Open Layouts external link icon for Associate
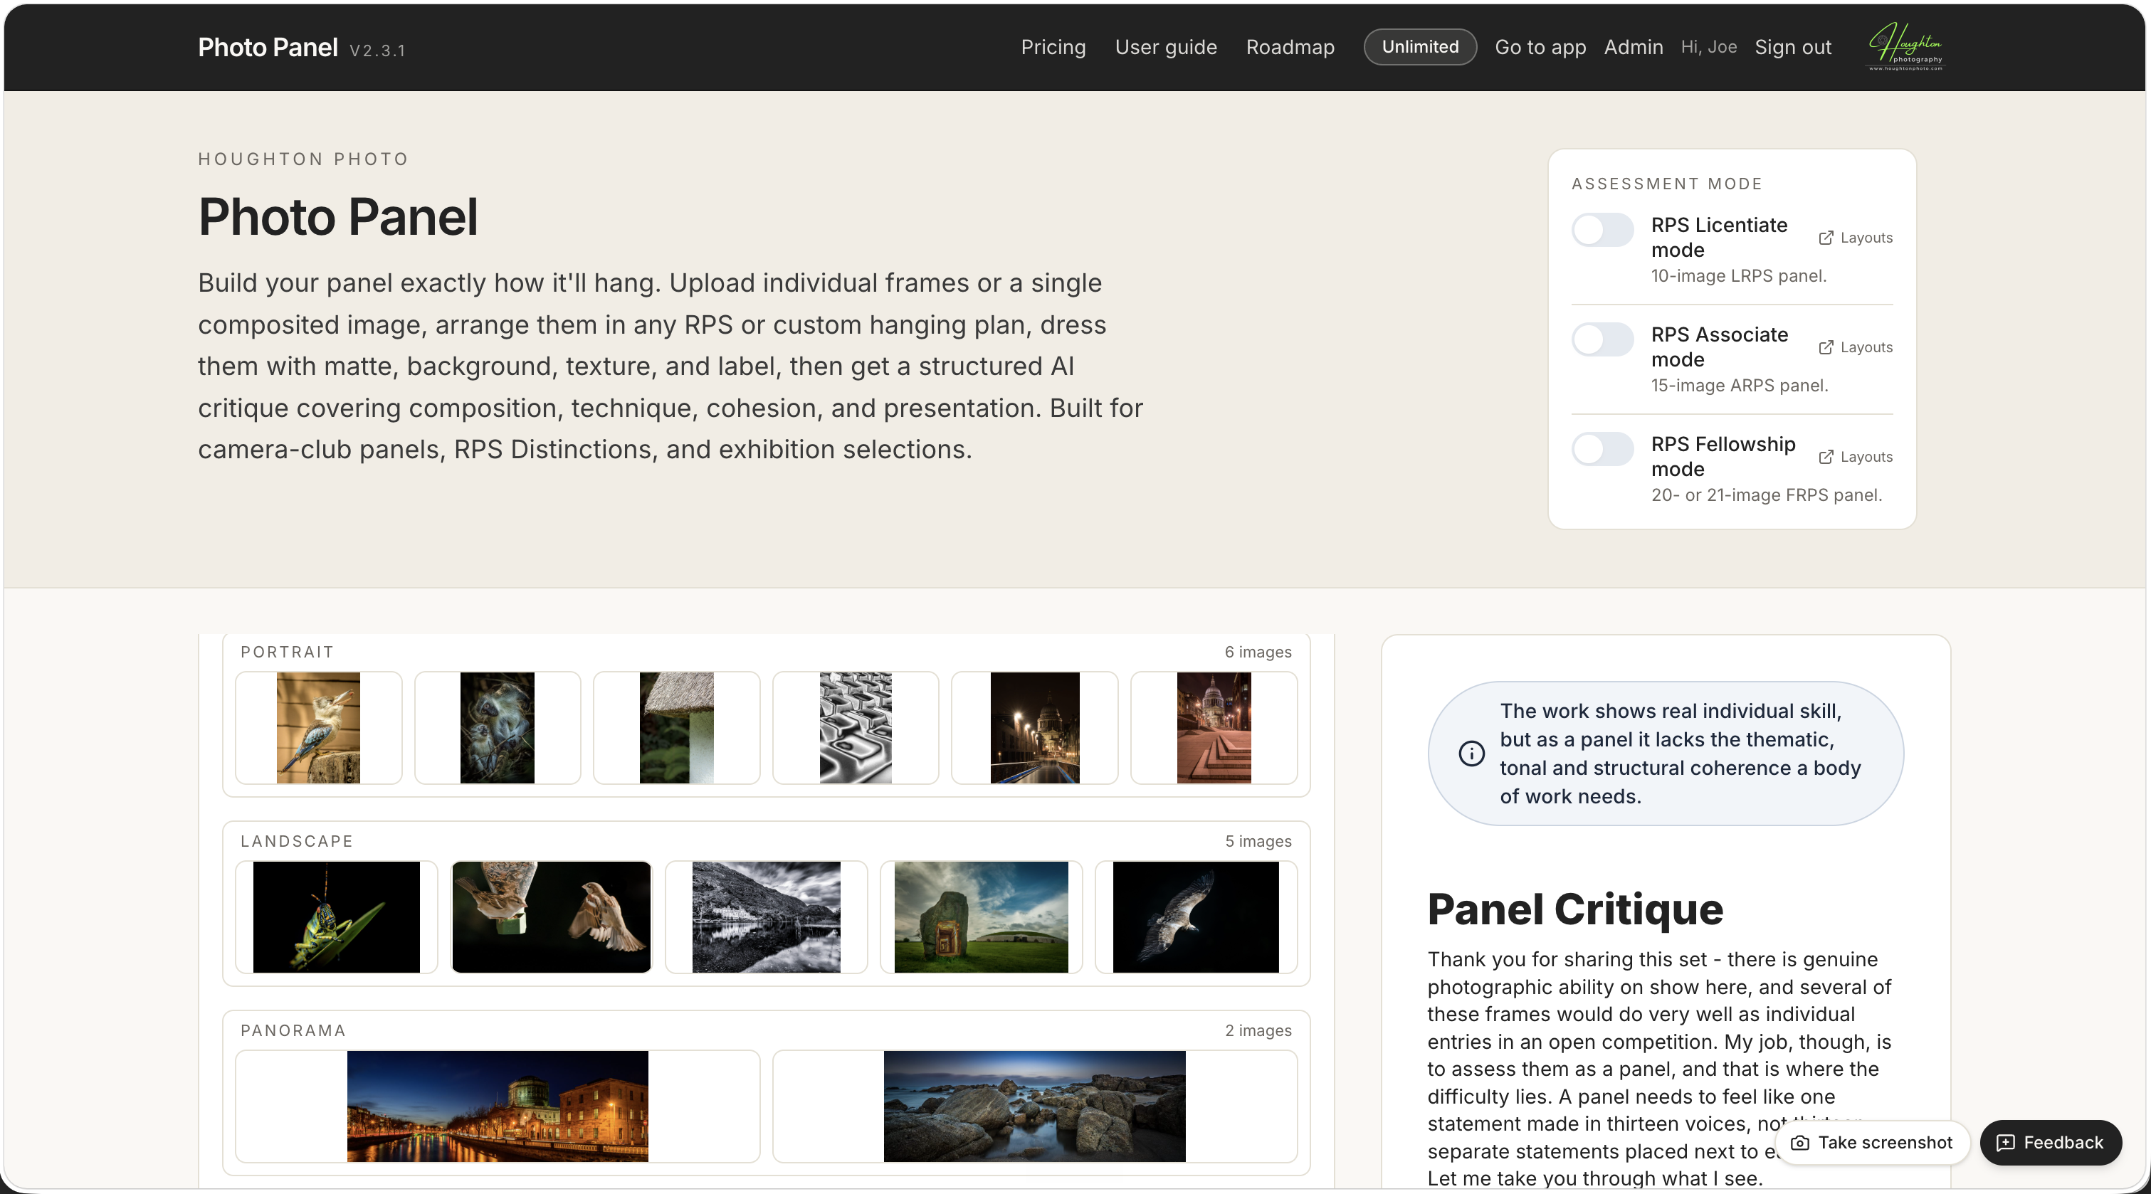Viewport: 2151px width, 1194px height. pyautogui.click(x=1826, y=347)
